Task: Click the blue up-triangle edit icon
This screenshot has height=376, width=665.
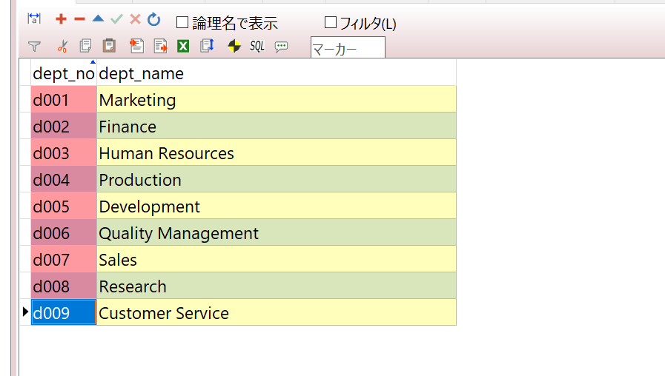Action: (x=99, y=19)
